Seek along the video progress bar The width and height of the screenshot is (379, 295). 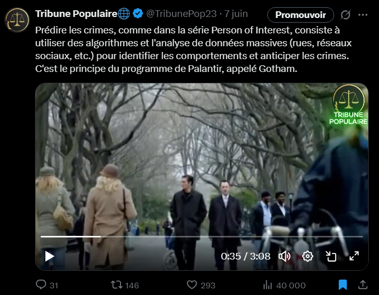coord(201,236)
